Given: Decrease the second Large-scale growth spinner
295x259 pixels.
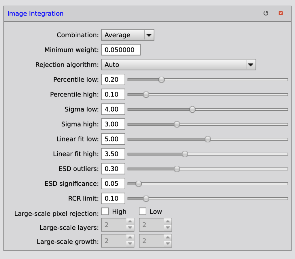Looking at the screenshot, I should coord(168,243).
